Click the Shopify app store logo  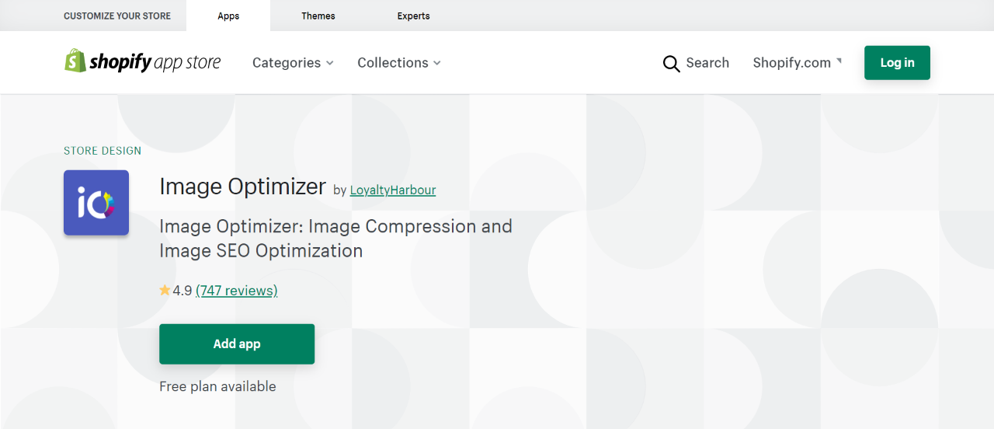143,62
